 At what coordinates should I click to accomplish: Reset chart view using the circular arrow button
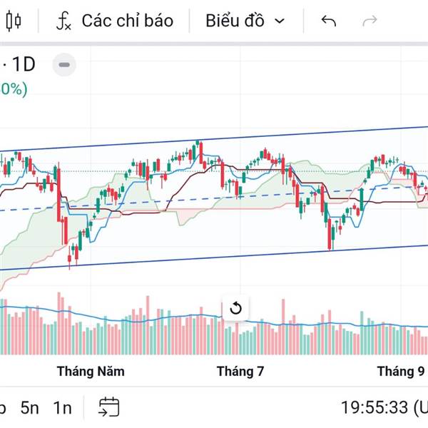[235, 308]
